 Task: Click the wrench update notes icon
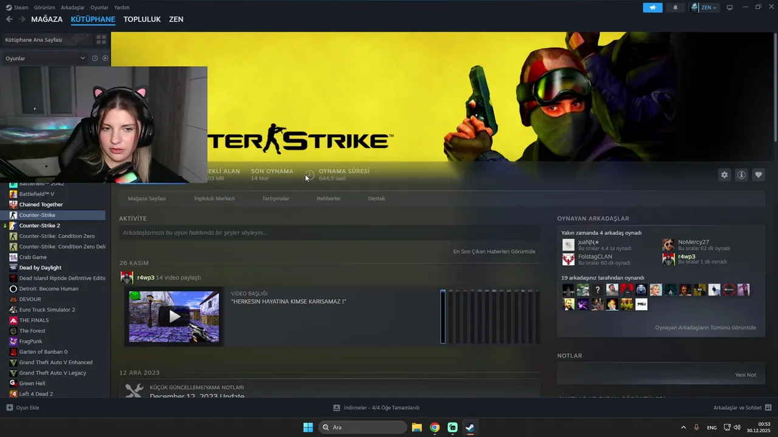pos(134,391)
